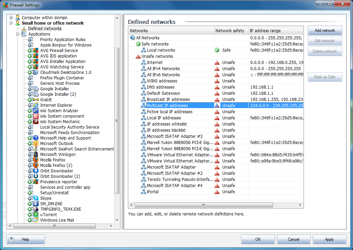Click the Google Installer icon
This screenshot has width=353, height=250.
36,89
